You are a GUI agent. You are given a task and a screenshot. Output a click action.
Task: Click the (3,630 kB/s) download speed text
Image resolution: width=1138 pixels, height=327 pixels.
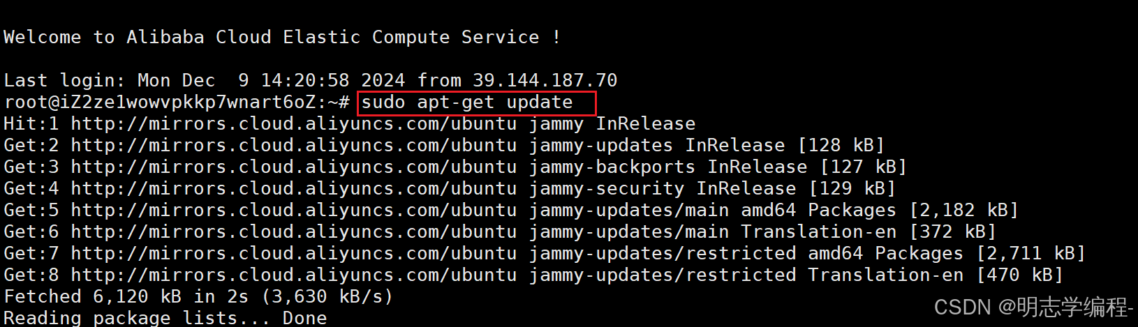click(x=327, y=297)
